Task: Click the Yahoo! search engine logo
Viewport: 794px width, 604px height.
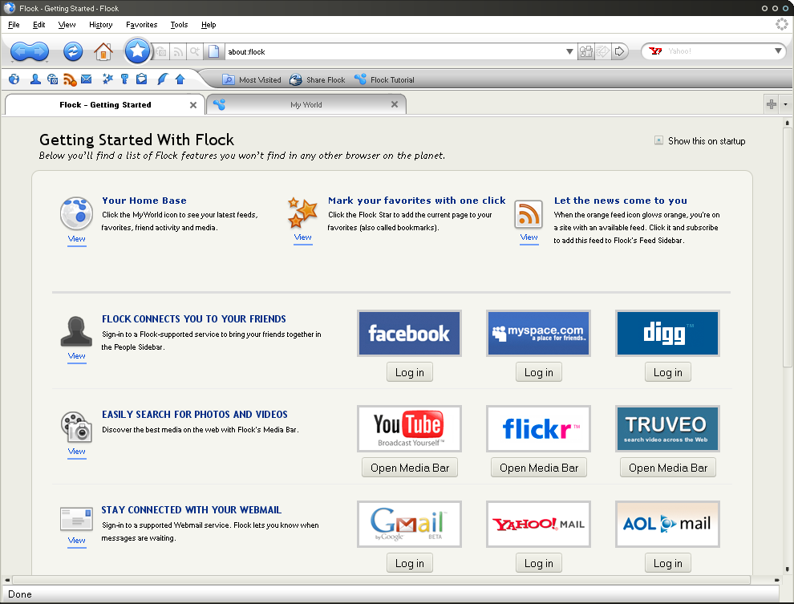Action: [655, 51]
